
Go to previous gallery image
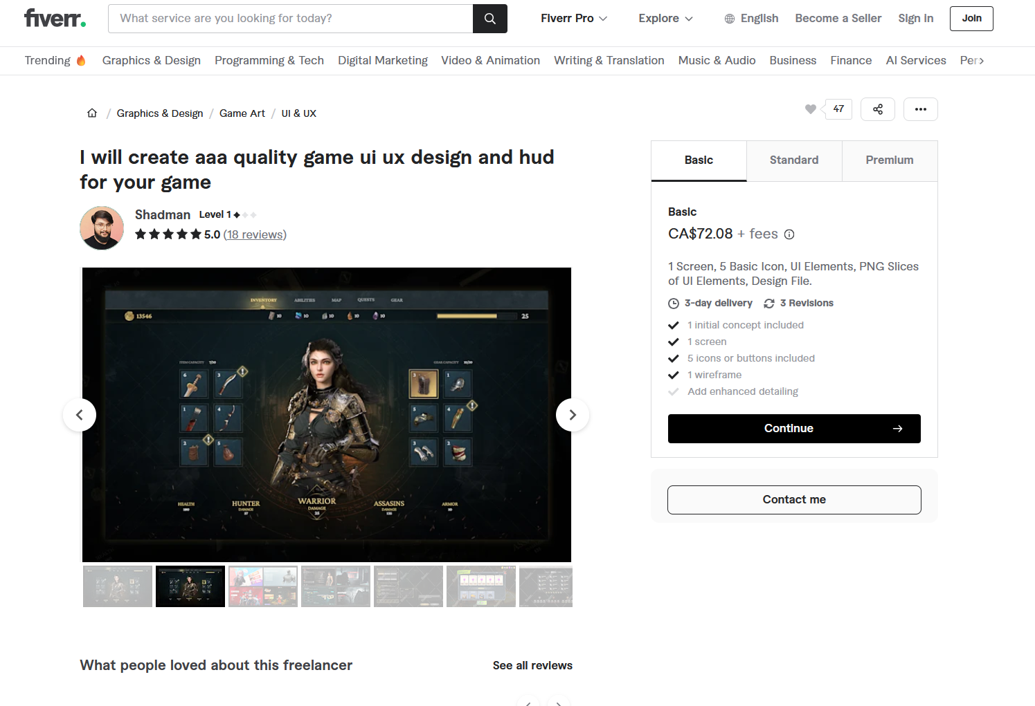(80, 415)
